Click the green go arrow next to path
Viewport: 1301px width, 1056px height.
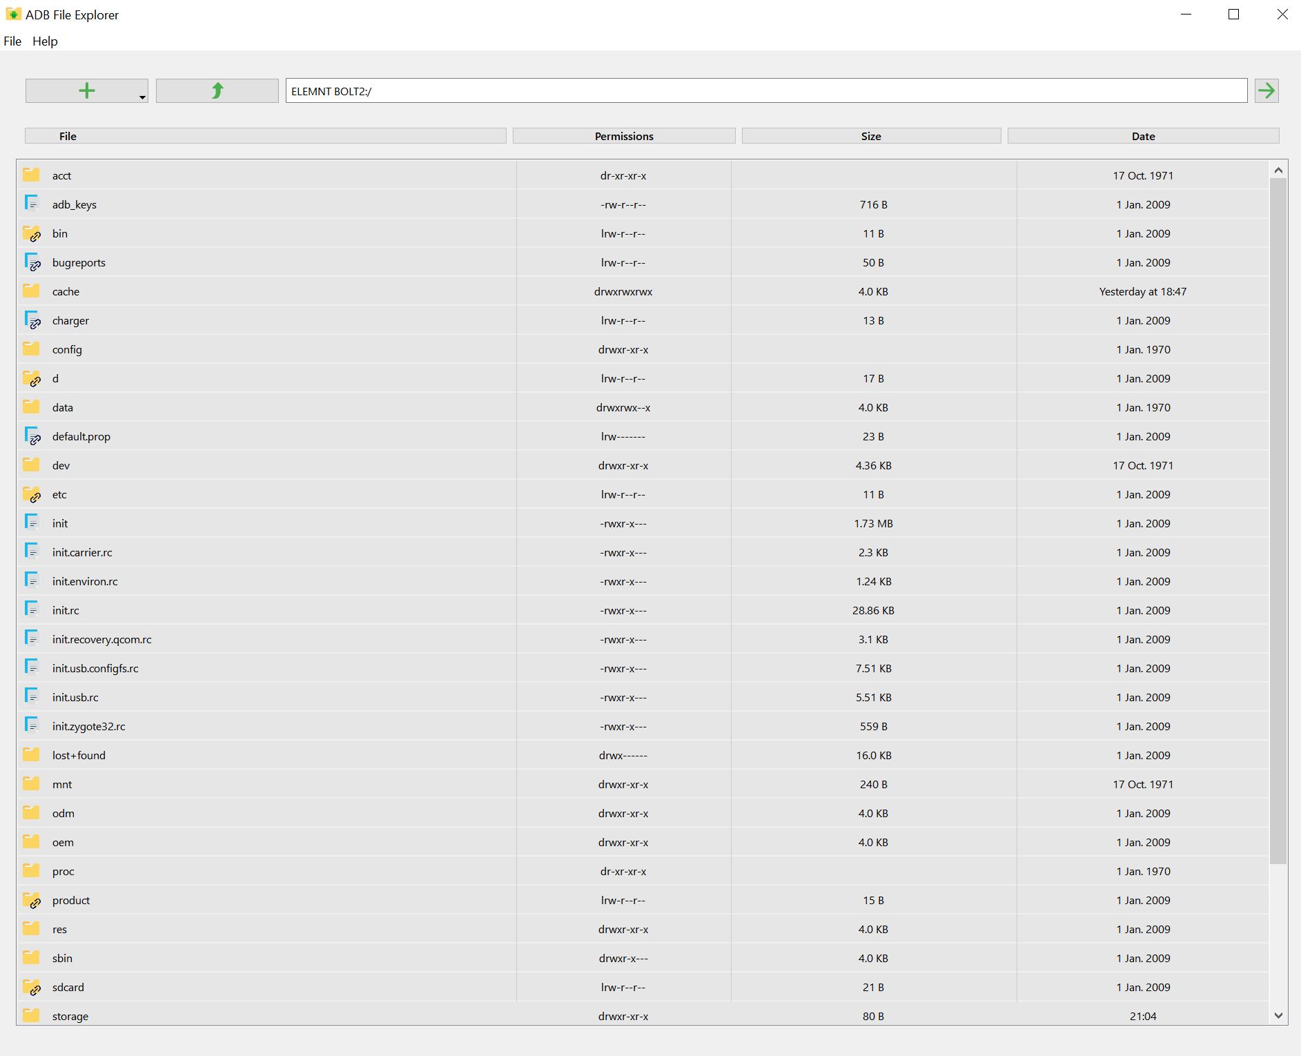click(1266, 90)
